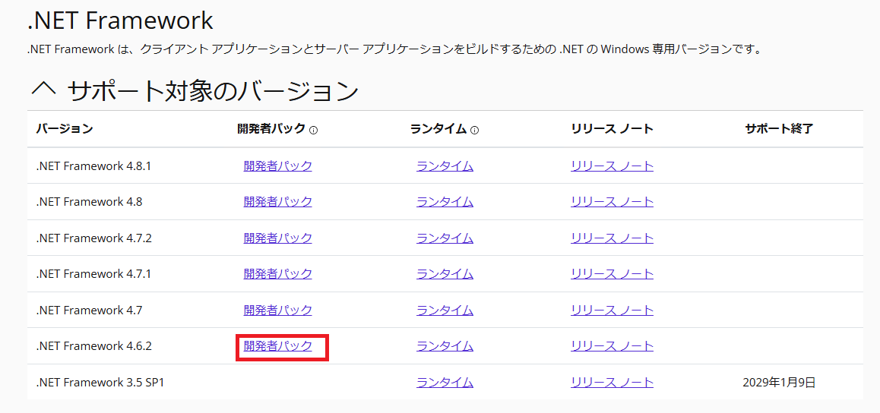This screenshot has width=880, height=413.
Task: Click 開発者パック for .NET Framework 4.7
Action: click(277, 310)
